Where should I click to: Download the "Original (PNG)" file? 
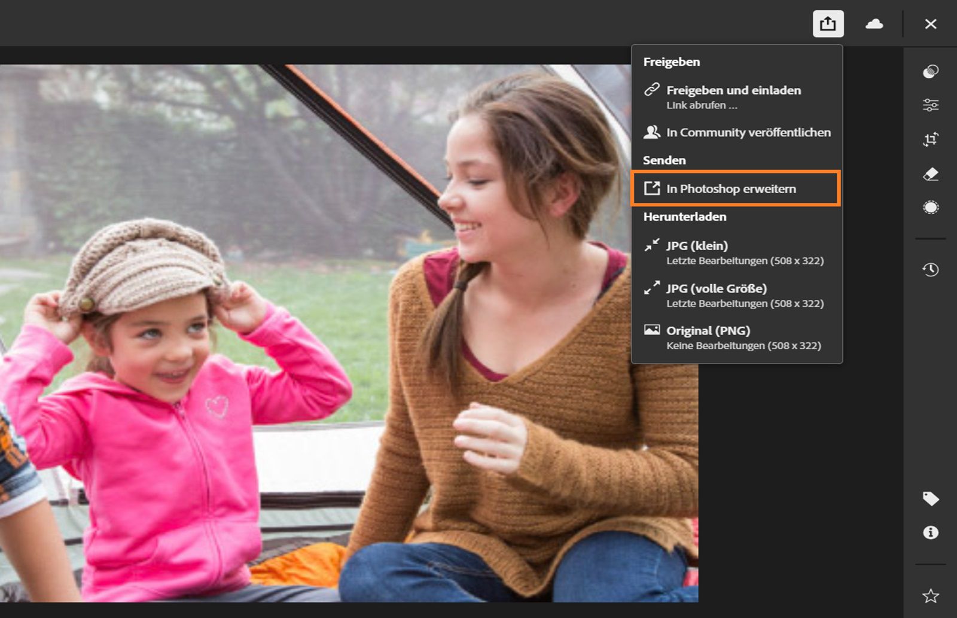coord(708,331)
